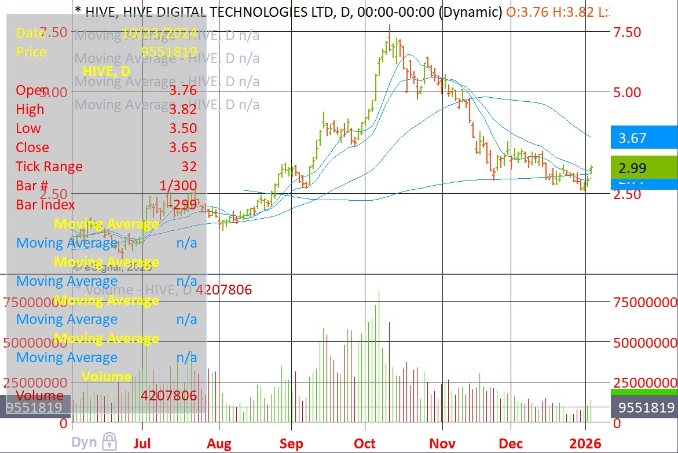Image resolution: width=678 pixels, height=453 pixels.
Task: Click the Oct label on the time axis
Action: pos(365,444)
